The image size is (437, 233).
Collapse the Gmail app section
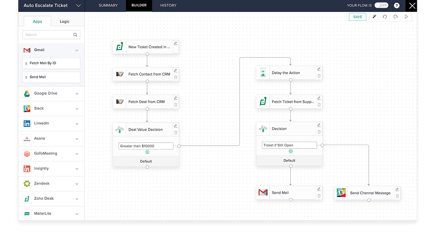(77, 50)
